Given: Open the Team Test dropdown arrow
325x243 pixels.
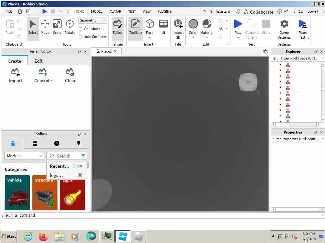Looking at the screenshot, I should coord(308,39).
